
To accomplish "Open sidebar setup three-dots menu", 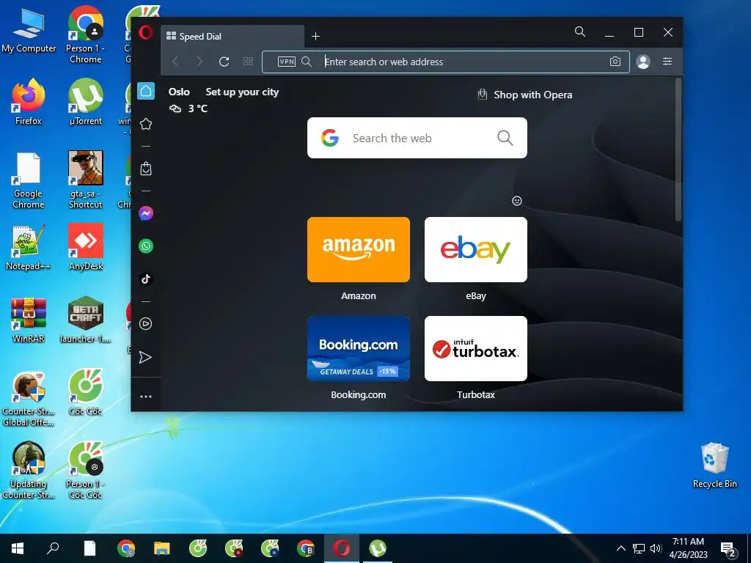I will (x=146, y=397).
